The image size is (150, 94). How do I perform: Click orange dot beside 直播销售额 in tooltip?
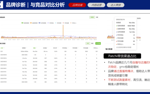(x=117, y=29)
